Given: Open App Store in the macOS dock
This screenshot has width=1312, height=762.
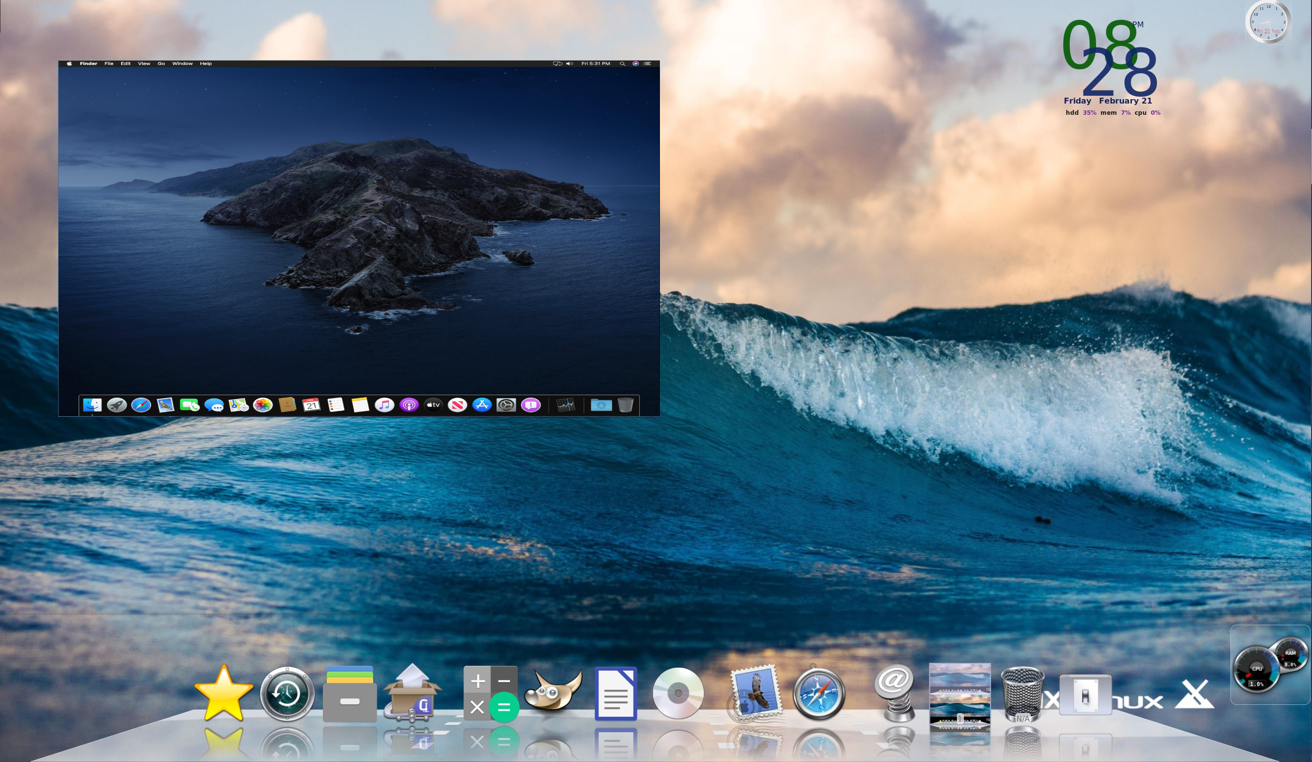Looking at the screenshot, I should 482,404.
